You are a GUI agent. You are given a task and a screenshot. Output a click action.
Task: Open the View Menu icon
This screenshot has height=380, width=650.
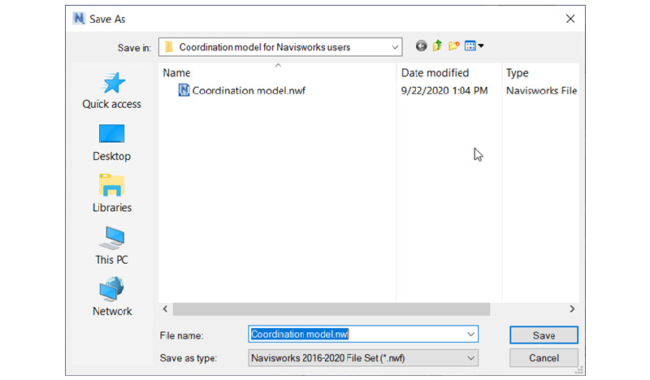coord(474,46)
